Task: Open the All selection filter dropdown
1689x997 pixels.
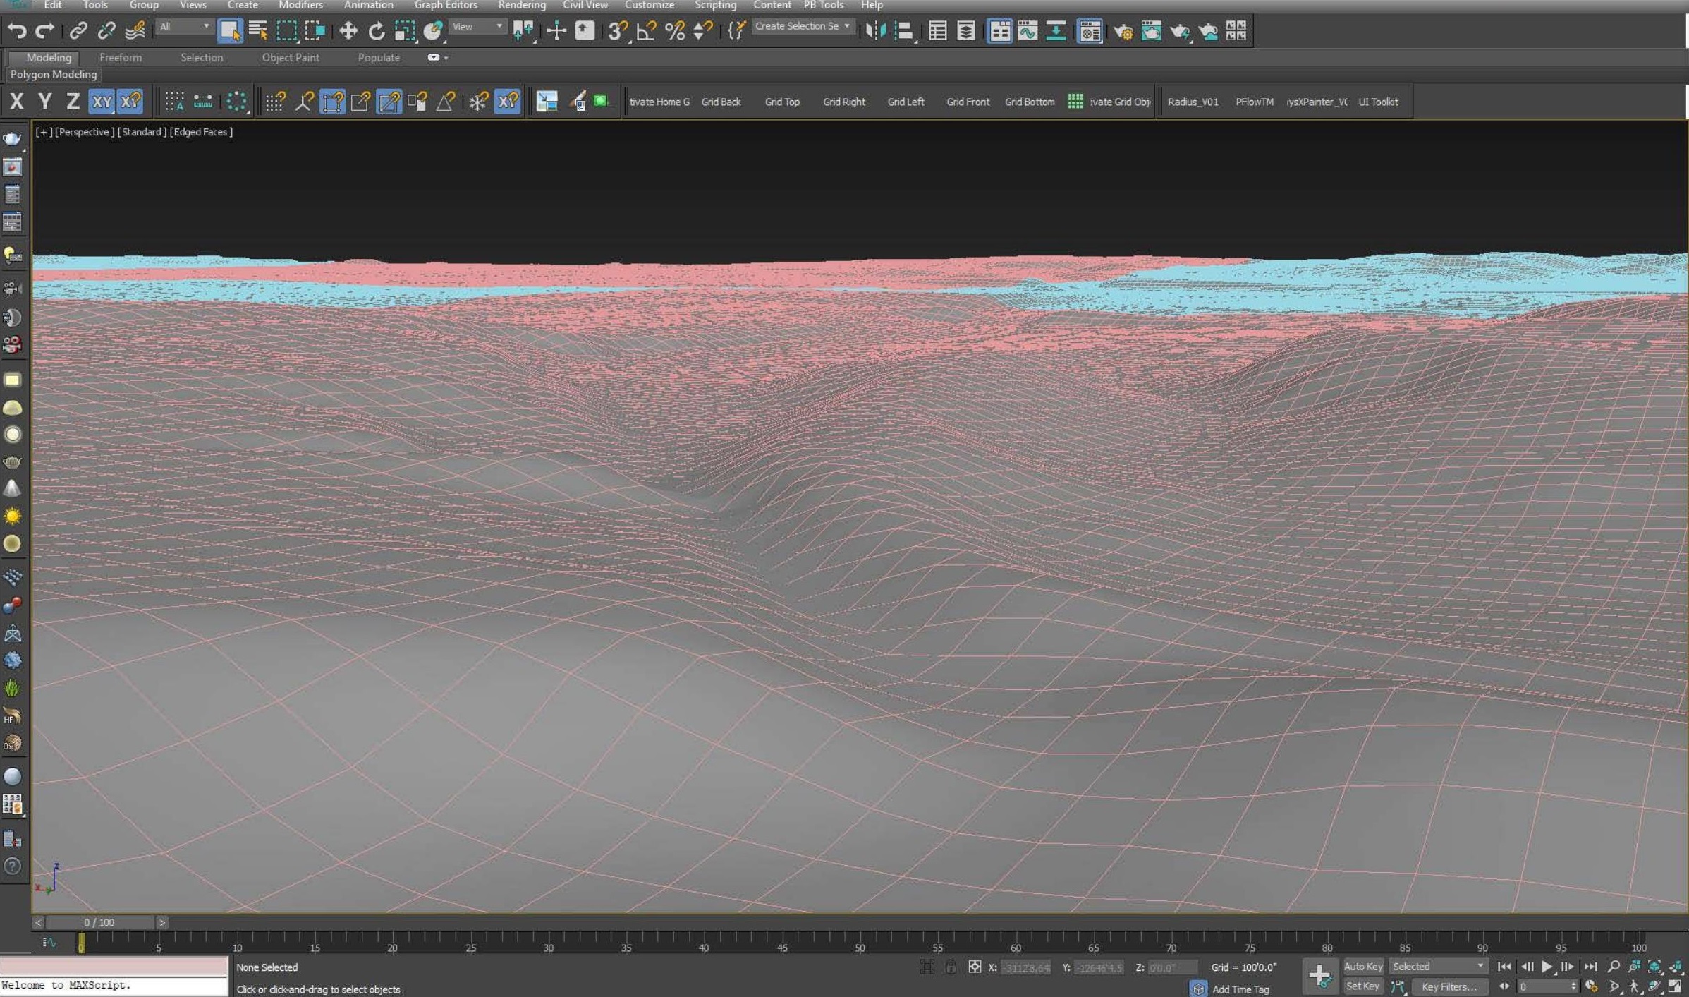Action: pyautogui.click(x=183, y=27)
